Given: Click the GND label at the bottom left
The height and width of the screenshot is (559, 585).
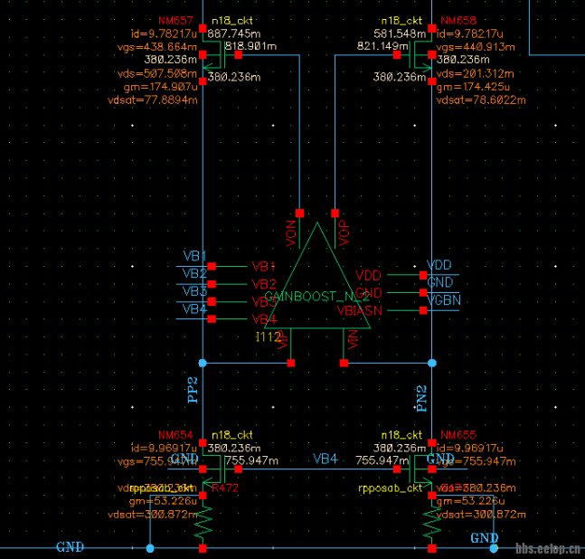Looking at the screenshot, I should pos(71,547).
